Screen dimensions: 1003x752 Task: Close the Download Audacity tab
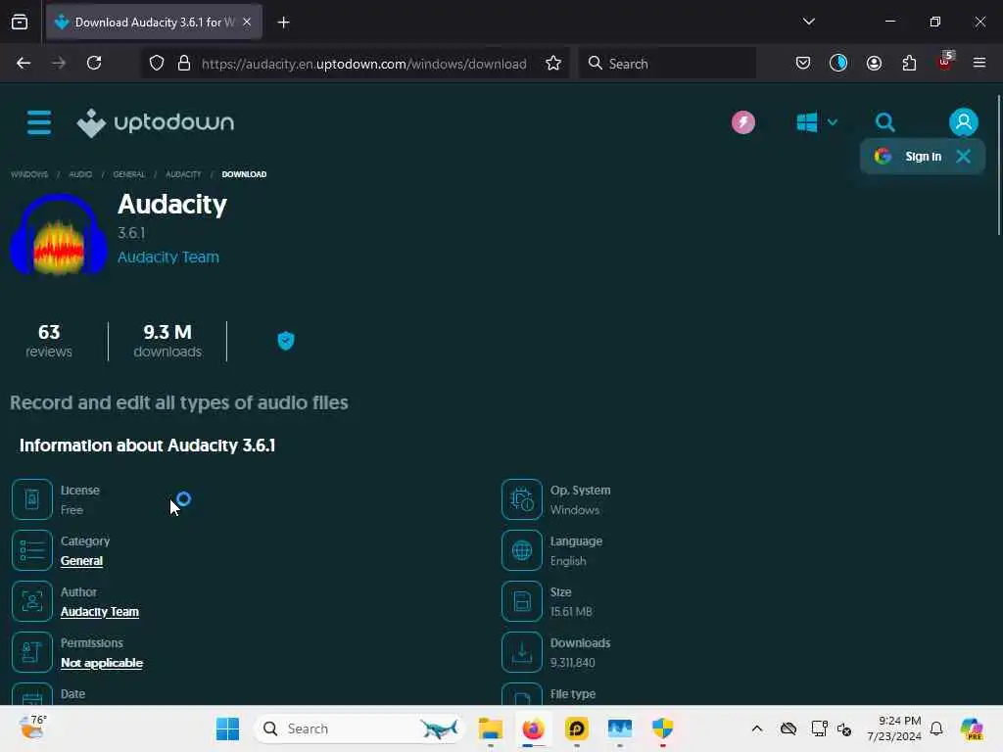click(x=247, y=23)
